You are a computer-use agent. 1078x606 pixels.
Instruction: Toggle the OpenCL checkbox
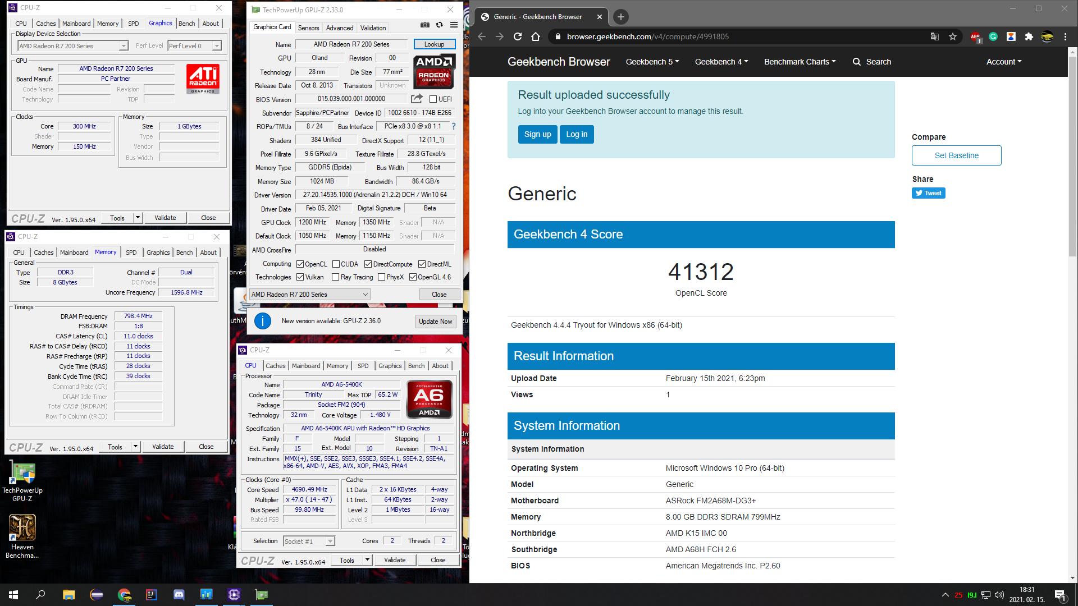(300, 264)
